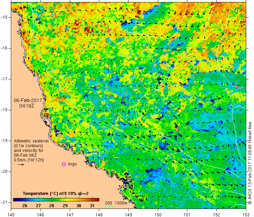Click the velocity scale arrow in the legend
This screenshot has height=217, width=254.
21,165
